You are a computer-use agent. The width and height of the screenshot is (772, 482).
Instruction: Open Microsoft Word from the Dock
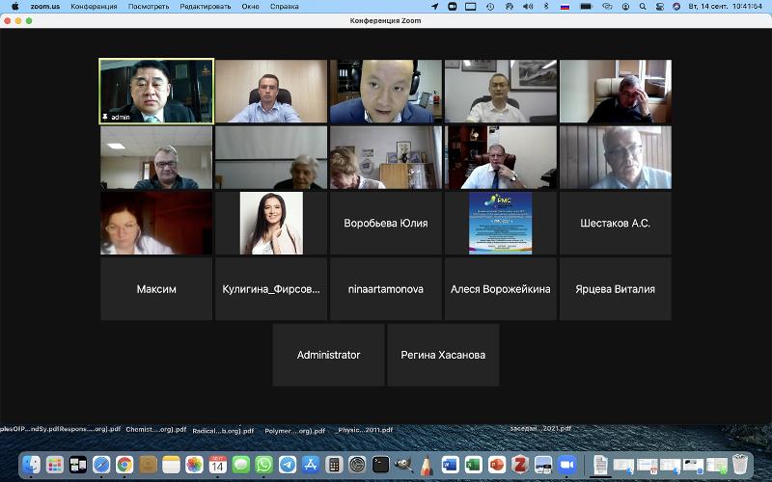[x=450, y=465]
